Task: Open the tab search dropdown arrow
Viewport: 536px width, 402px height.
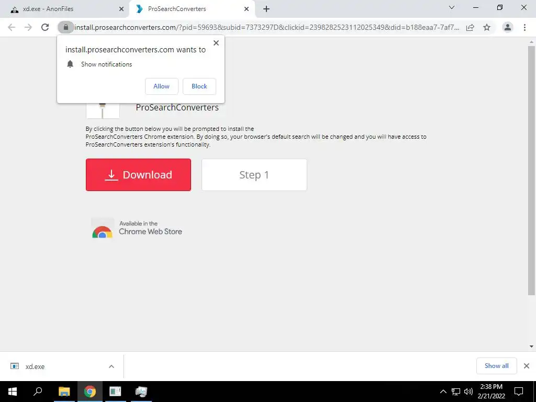Action: pyautogui.click(x=452, y=7)
